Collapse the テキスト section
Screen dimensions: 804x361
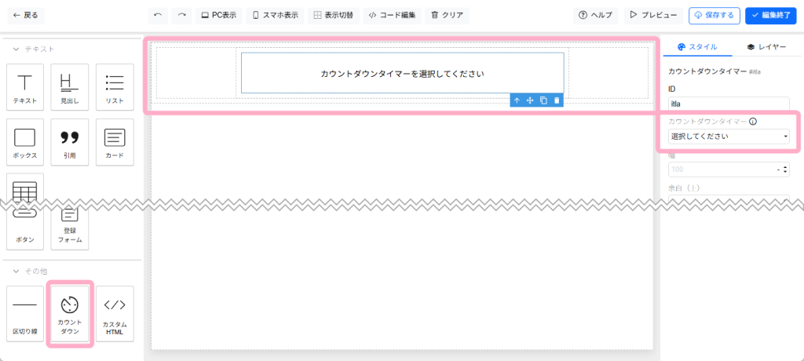[16, 49]
